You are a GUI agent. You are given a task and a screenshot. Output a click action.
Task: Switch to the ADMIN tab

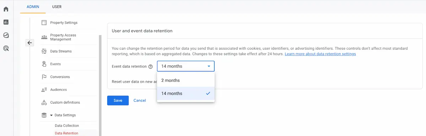[x=33, y=6]
